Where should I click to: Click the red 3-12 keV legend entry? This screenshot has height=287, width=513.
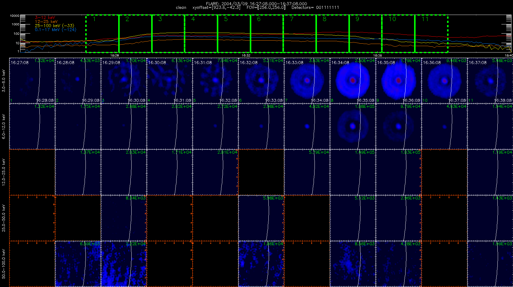(x=45, y=18)
